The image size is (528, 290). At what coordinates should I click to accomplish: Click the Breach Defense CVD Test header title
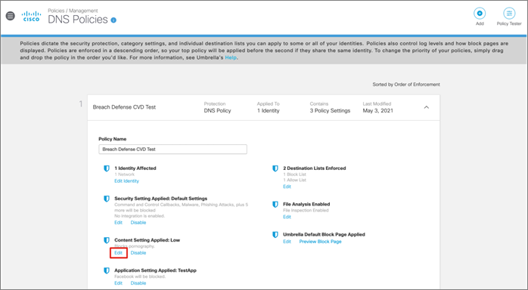pyautogui.click(x=124, y=107)
